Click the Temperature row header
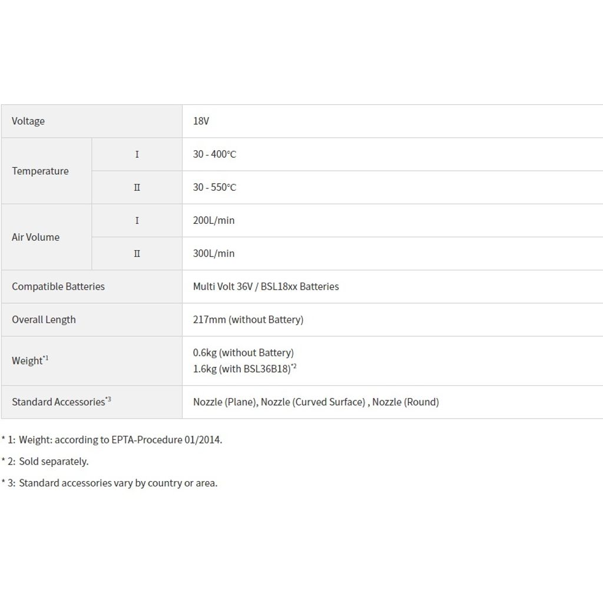The width and height of the screenshot is (603, 603). point(40,171)
